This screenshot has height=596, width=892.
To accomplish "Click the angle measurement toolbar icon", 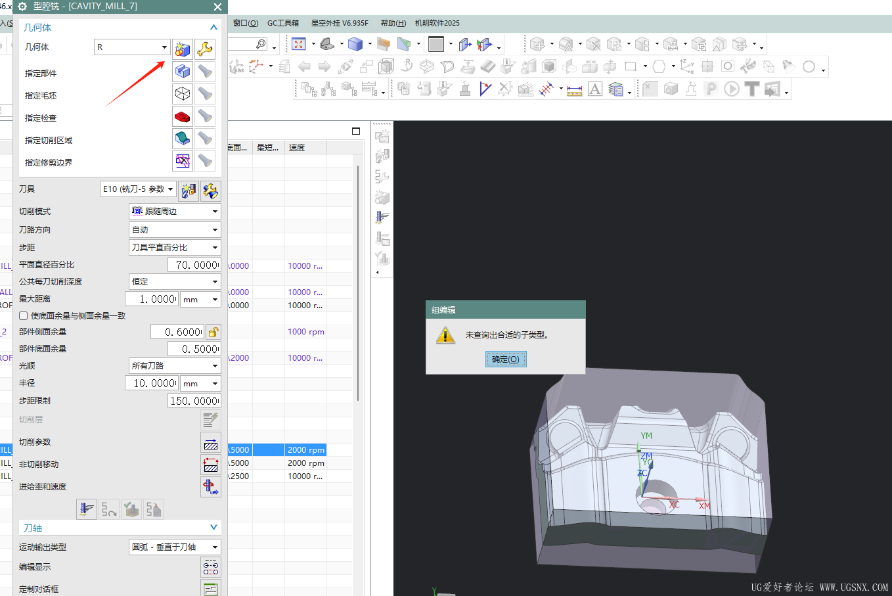I will tap(485, 89).
